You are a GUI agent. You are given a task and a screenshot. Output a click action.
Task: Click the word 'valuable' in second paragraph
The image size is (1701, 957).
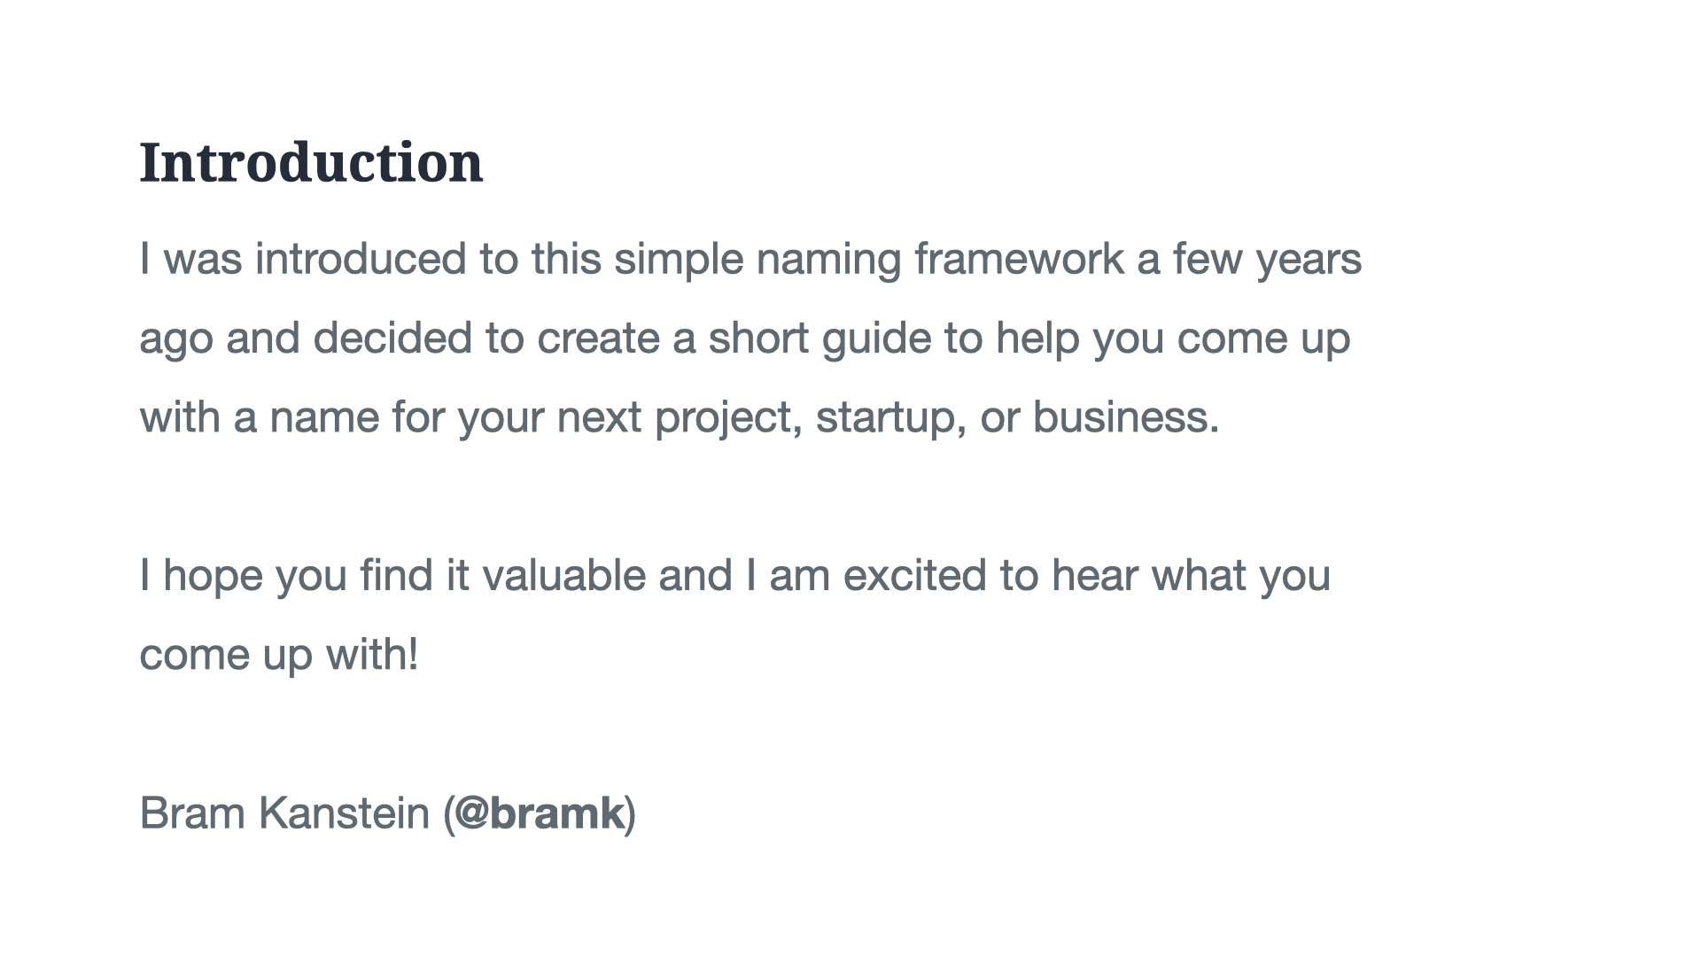coord(563,575)
